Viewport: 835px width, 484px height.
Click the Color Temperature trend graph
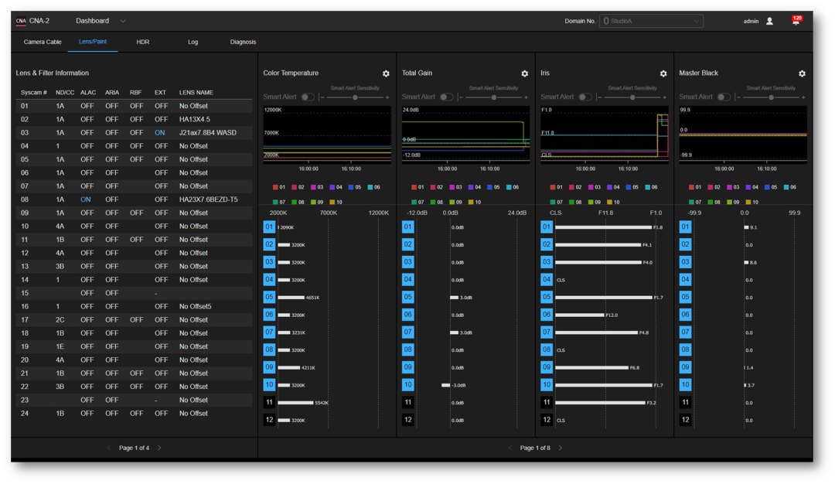(x=327, y=135)
